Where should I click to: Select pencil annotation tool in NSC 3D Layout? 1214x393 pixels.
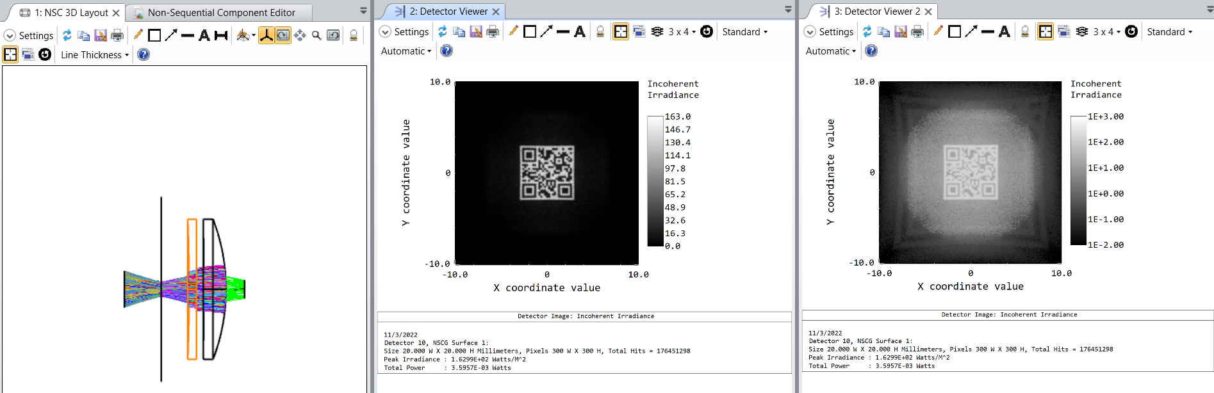[138, 35]
